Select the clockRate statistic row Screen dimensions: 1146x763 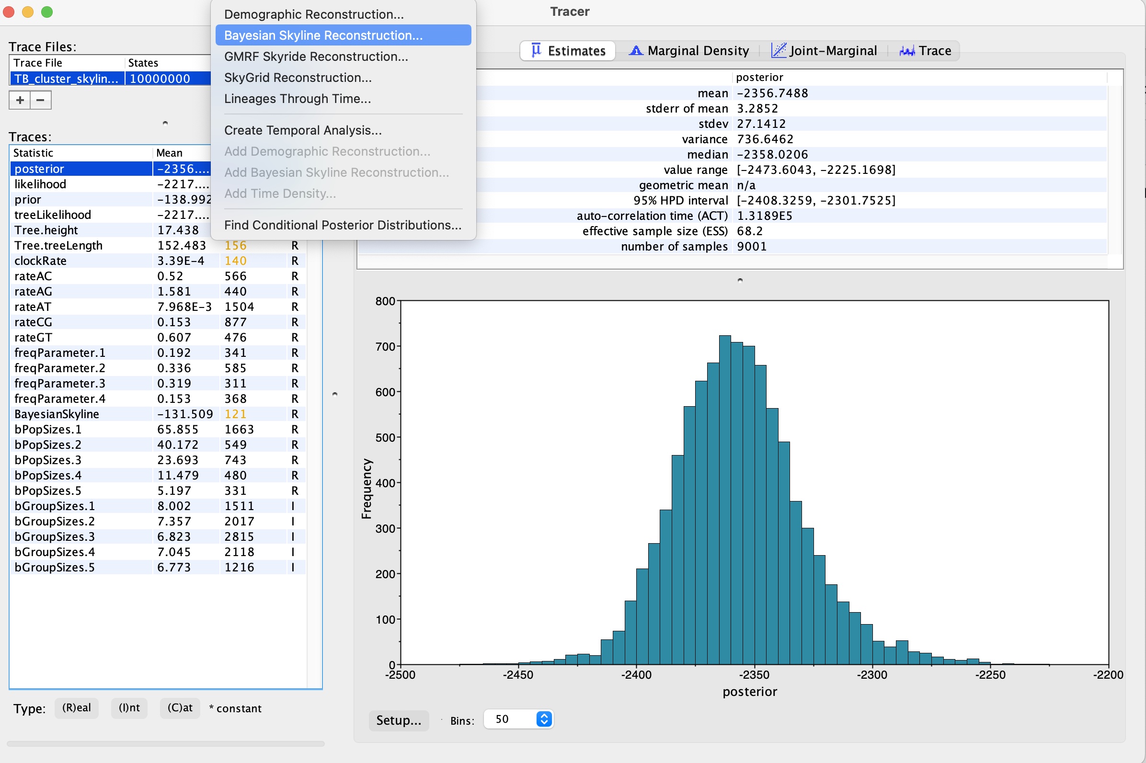pos(158,261)
